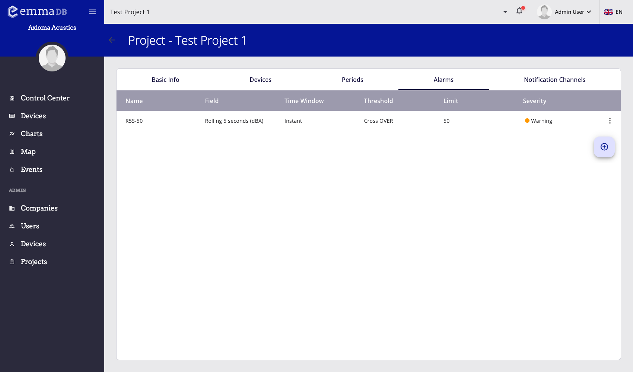This screenshot has width=633, height=372.
Task: Click the Severity column header
Action: point(534,101)
